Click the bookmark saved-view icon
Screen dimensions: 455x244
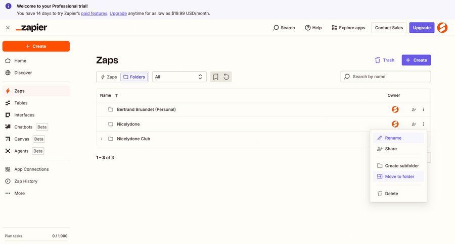pos(215,77)
